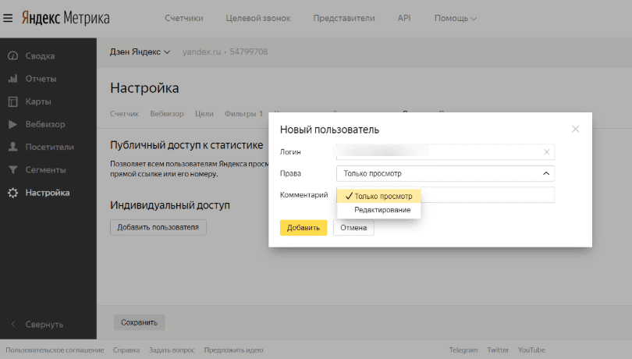Click the Вебвизор play icon
This screenshot has width=632, height=359.
point(12,124)
